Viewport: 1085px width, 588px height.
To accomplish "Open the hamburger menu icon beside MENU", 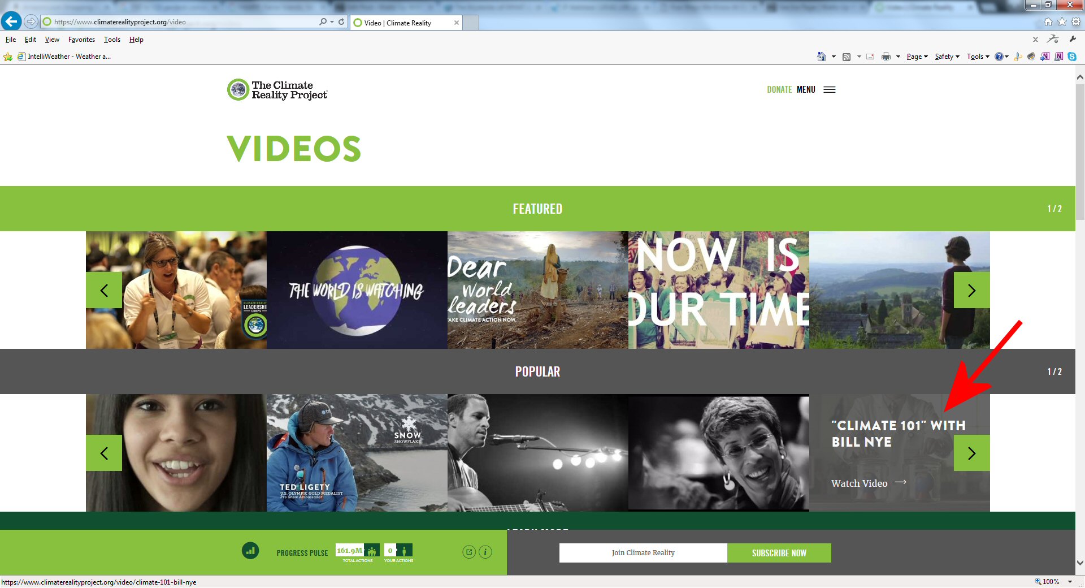I will click(x=830, y=89).
